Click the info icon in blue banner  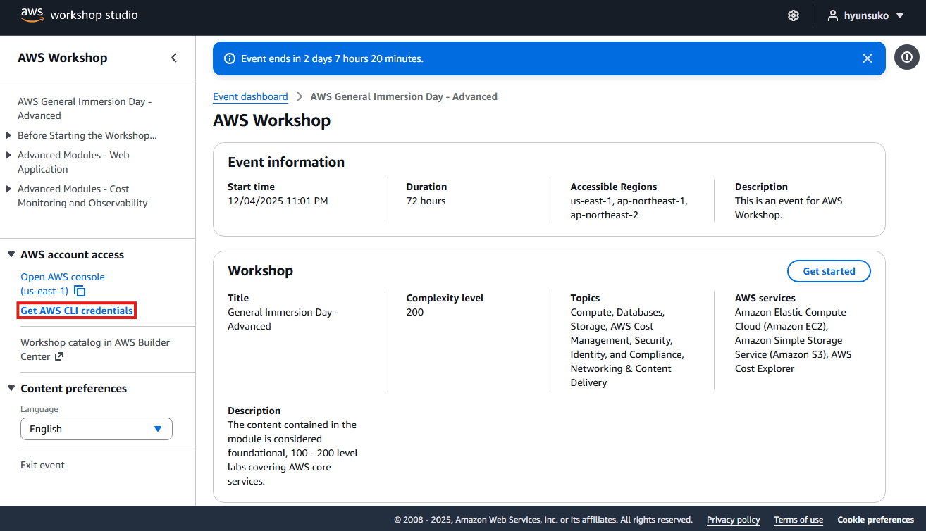tap(230, 58)
